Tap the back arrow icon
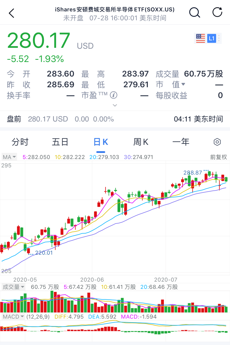The width and height of the screenshot is (230, 345). (x=11, y=13)
